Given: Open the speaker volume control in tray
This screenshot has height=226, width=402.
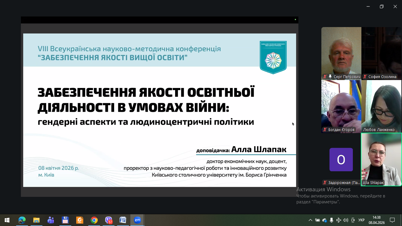Looking at the screenshot, I should 346,220.
